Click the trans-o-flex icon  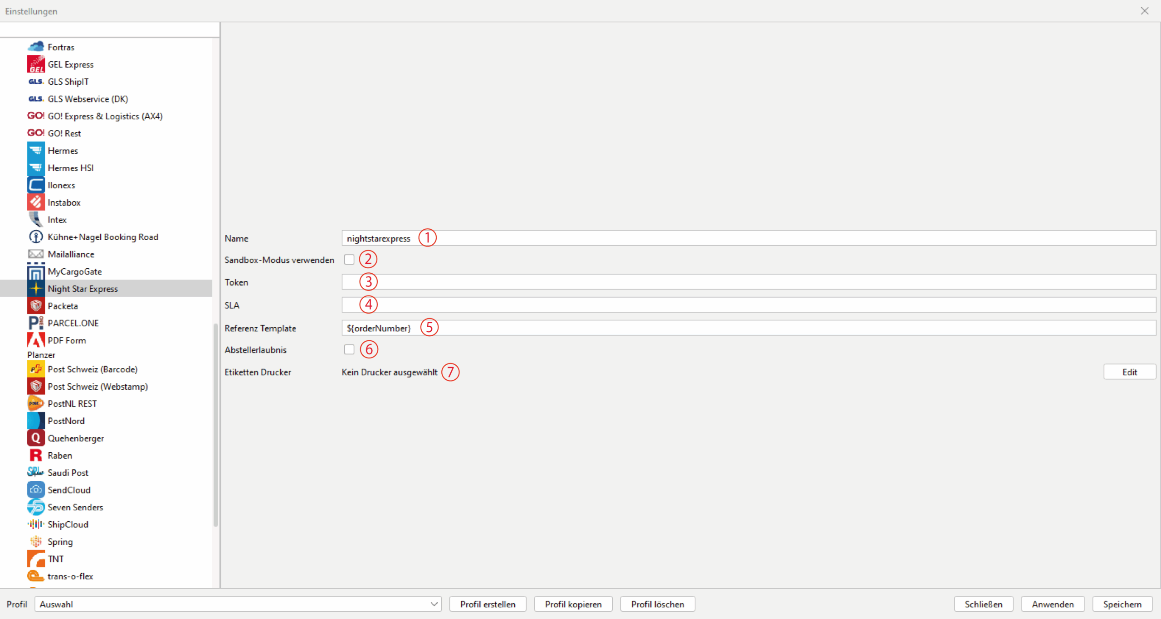[36, 576]
